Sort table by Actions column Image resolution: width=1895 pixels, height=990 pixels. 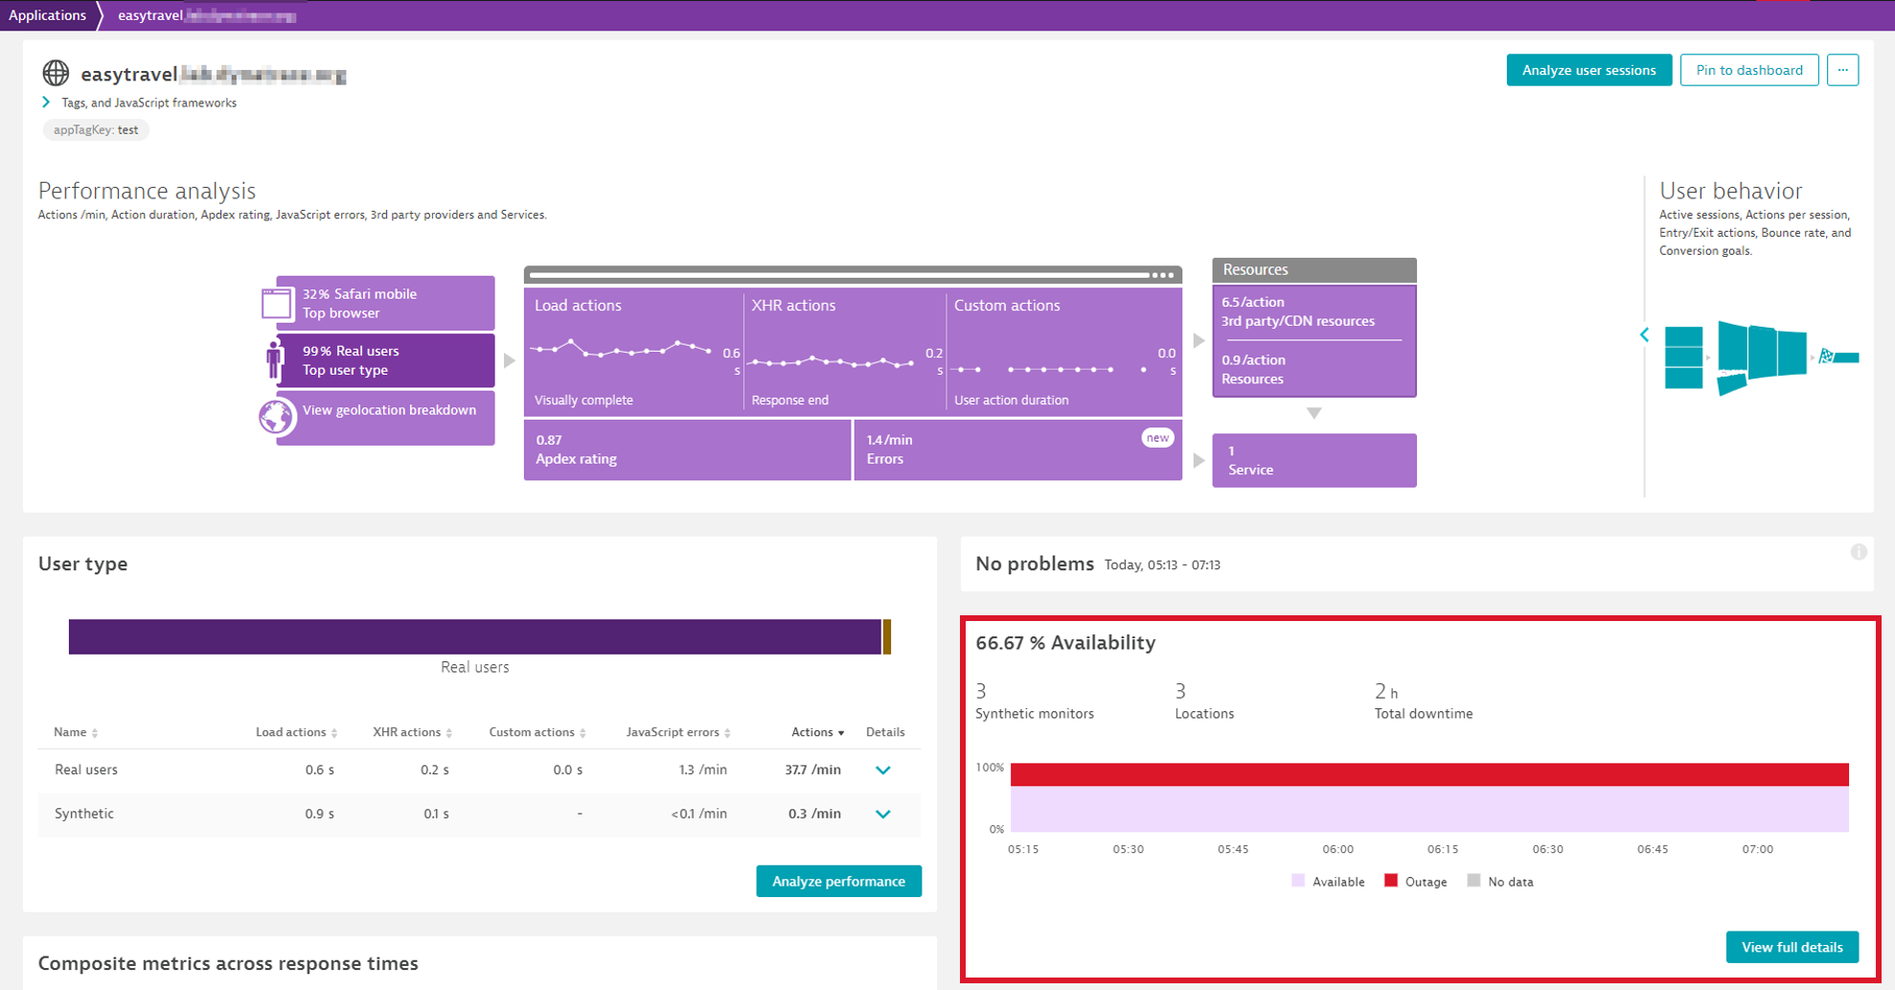817,732
